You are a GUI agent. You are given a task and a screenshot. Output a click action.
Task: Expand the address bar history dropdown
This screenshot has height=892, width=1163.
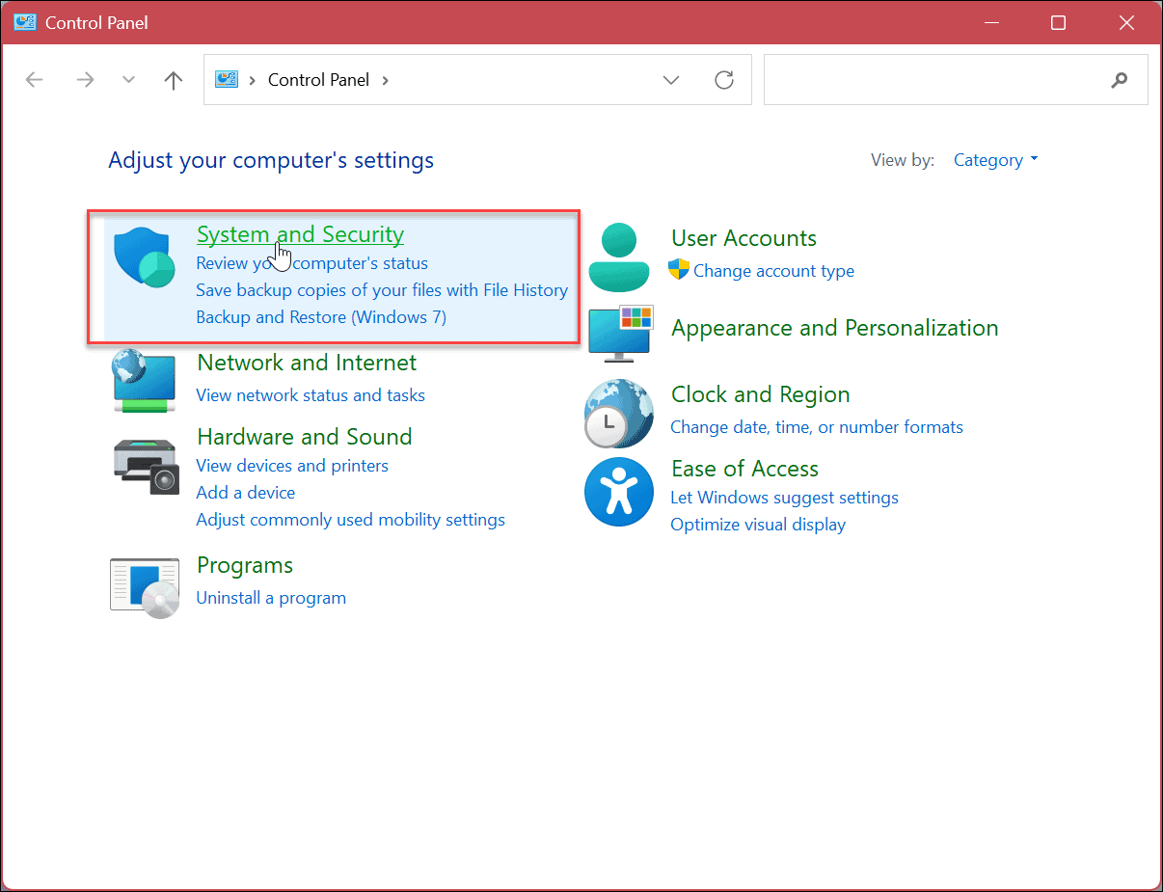(671, 80)
